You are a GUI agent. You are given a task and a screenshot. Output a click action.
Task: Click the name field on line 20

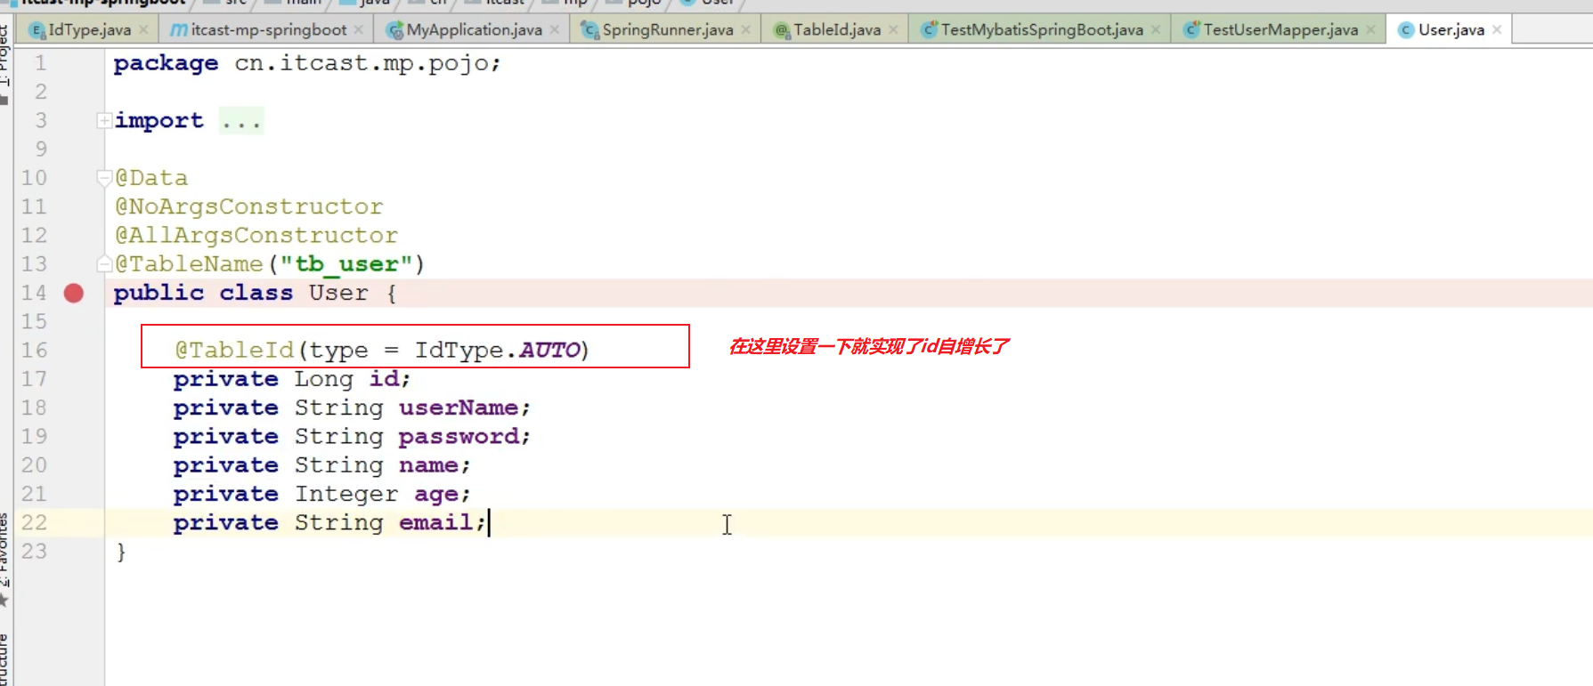tap(428, 464)
